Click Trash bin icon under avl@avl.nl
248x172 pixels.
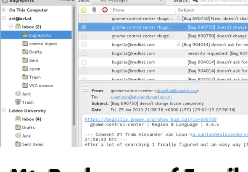pos(18,102)
